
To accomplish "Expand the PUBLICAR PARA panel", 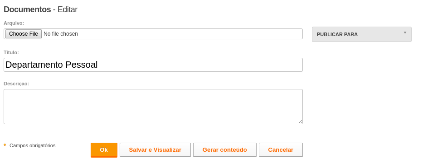I will point(361,34).
